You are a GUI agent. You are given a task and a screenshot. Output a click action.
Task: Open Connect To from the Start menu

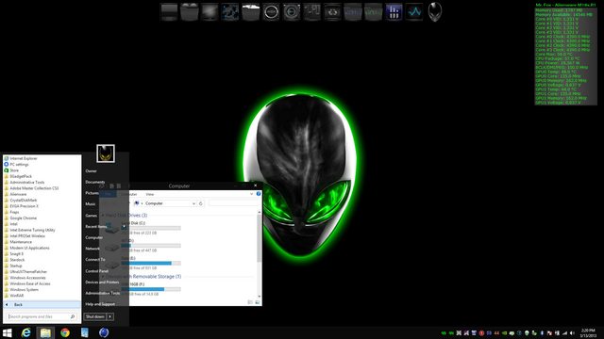[x=95, y=260]
